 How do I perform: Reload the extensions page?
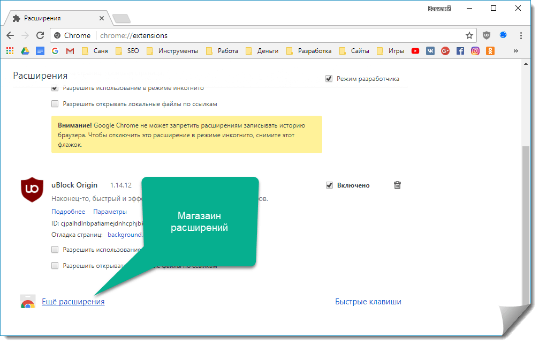pos(40,35)
